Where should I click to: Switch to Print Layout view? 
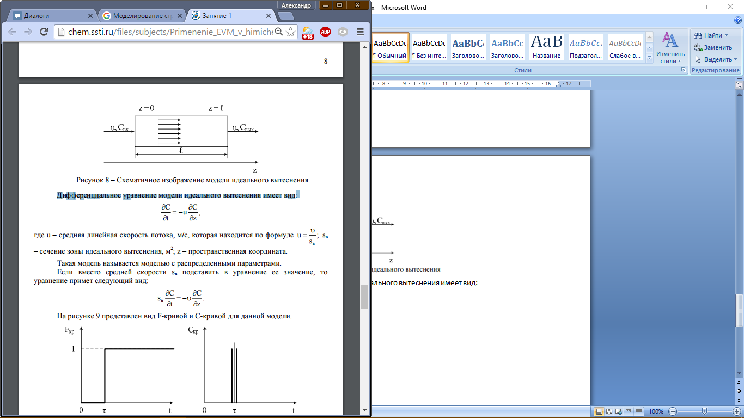click(599, 411)
